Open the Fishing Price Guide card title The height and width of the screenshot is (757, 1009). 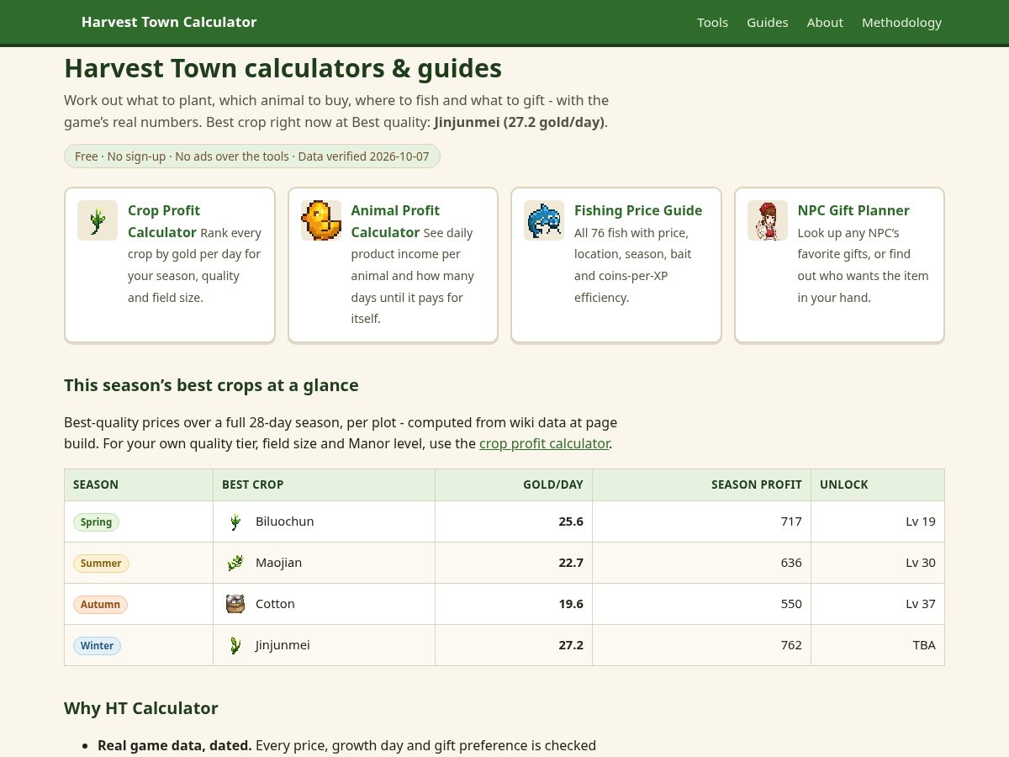click(638, 210)
